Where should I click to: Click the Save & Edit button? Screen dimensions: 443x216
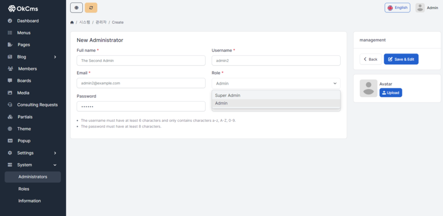tap(401, 59)
